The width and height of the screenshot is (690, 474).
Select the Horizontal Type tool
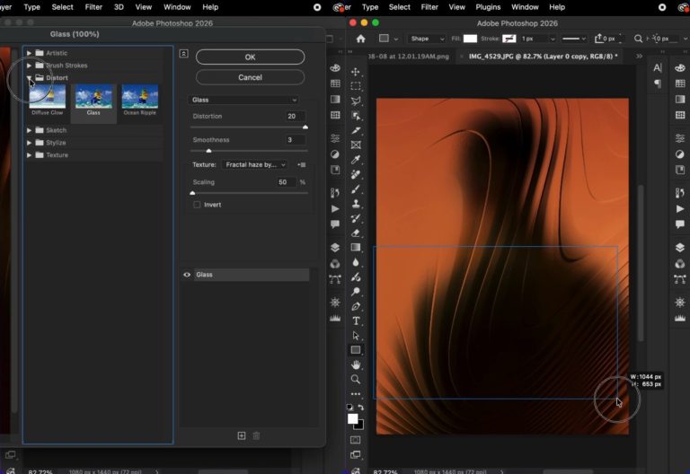(356, 321)
